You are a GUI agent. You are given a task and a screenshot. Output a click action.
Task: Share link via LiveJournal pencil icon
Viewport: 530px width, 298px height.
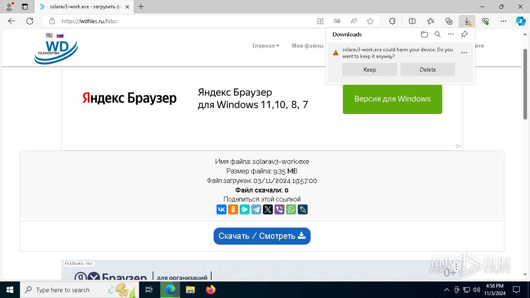[303, 209]
